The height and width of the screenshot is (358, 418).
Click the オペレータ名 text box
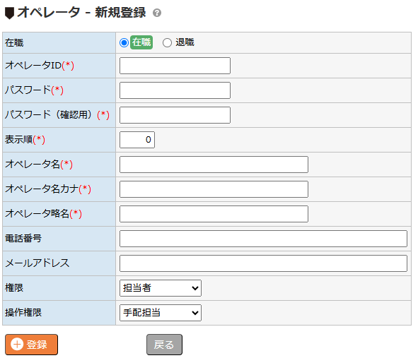(x=214, y=165)
